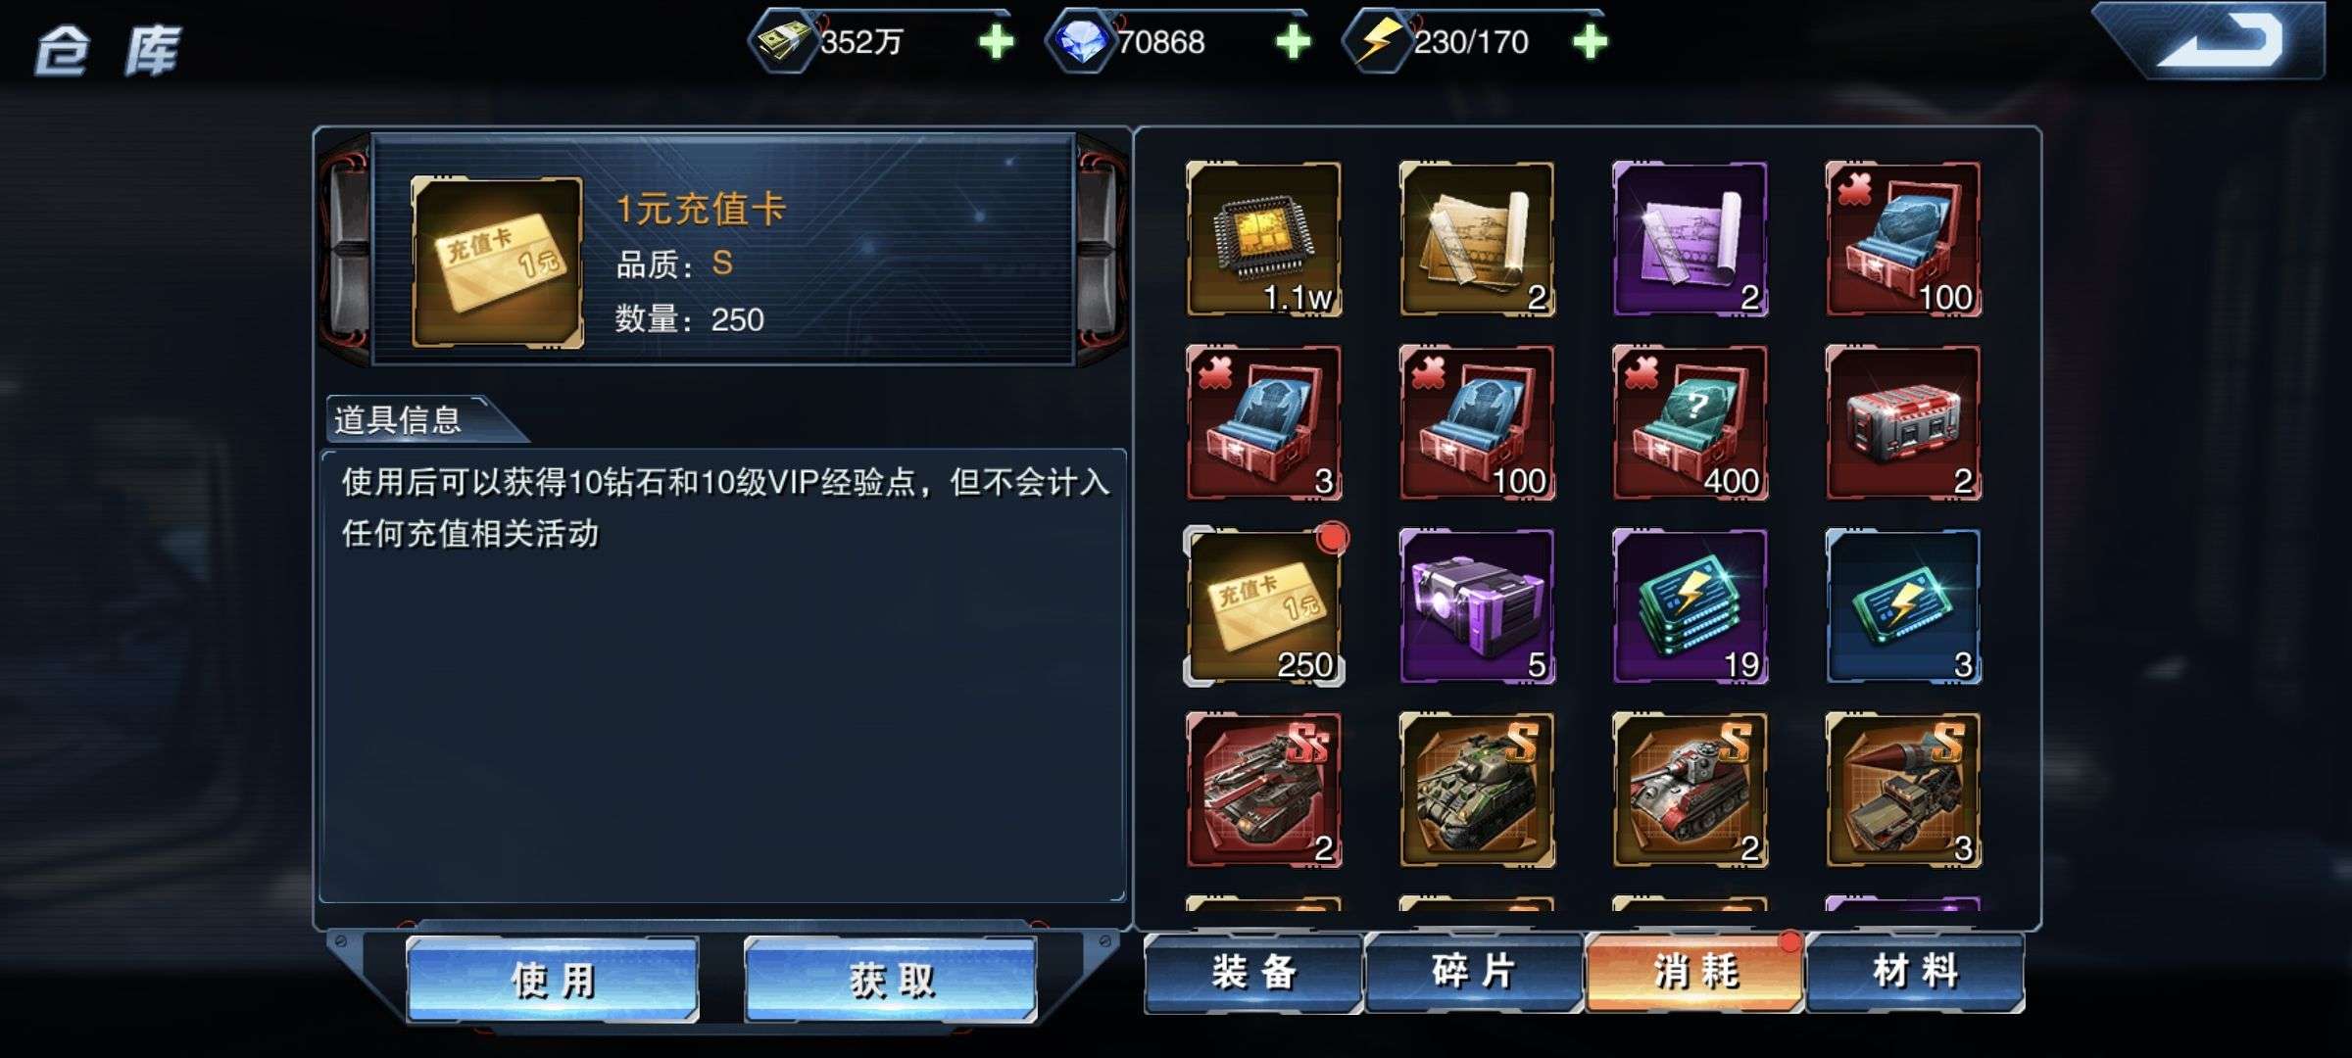Tap the plus beside diamonds 70868

1294,41
